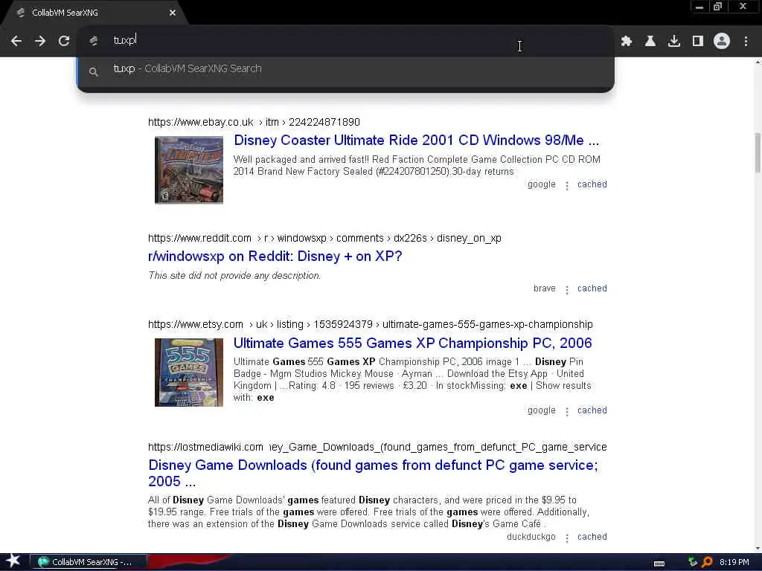Click the google engine label on Disney Coaster result

click(x=542, y=184)
